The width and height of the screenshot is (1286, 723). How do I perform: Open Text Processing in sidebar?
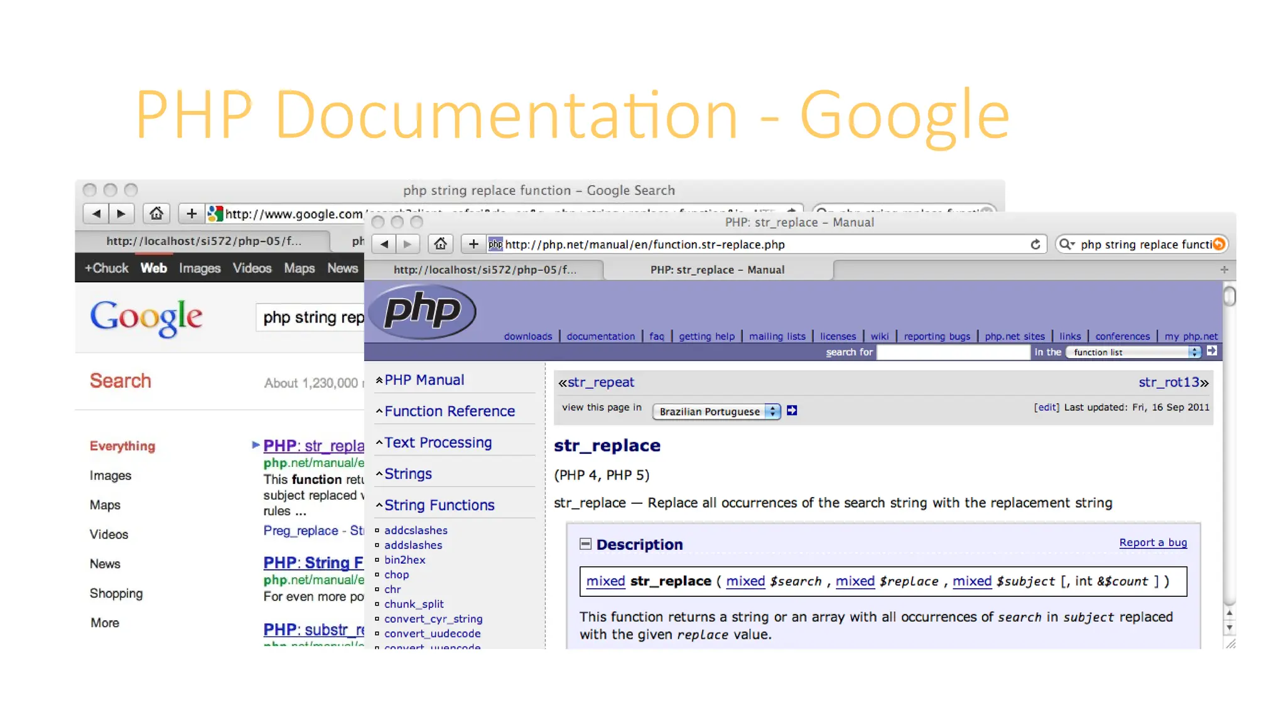(x=438, y=442)
